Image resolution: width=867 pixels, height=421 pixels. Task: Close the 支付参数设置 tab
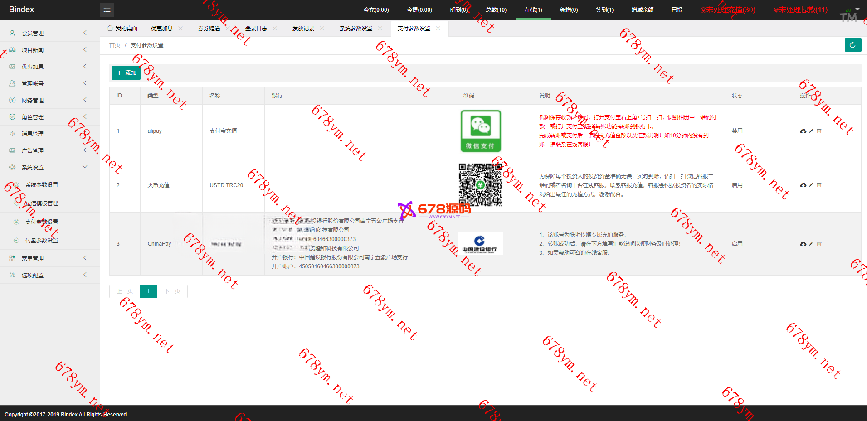[x=438, y=29]
